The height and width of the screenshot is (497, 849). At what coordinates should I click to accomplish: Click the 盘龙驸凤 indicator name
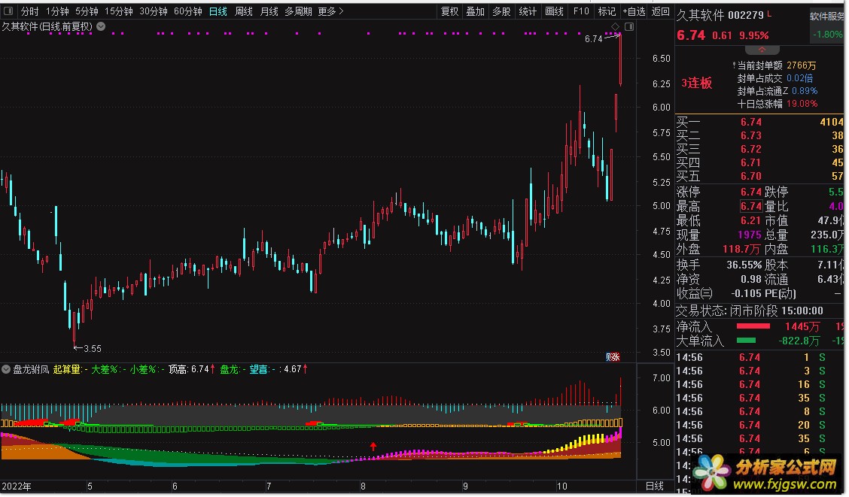(x=31, y=369)
